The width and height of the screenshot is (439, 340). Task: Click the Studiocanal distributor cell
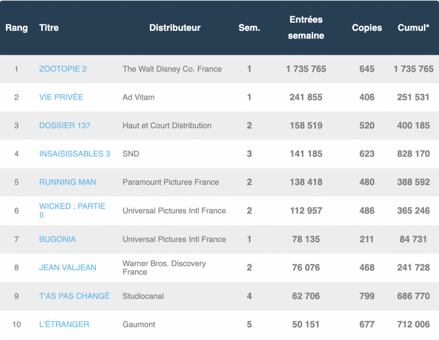[143, 296]
